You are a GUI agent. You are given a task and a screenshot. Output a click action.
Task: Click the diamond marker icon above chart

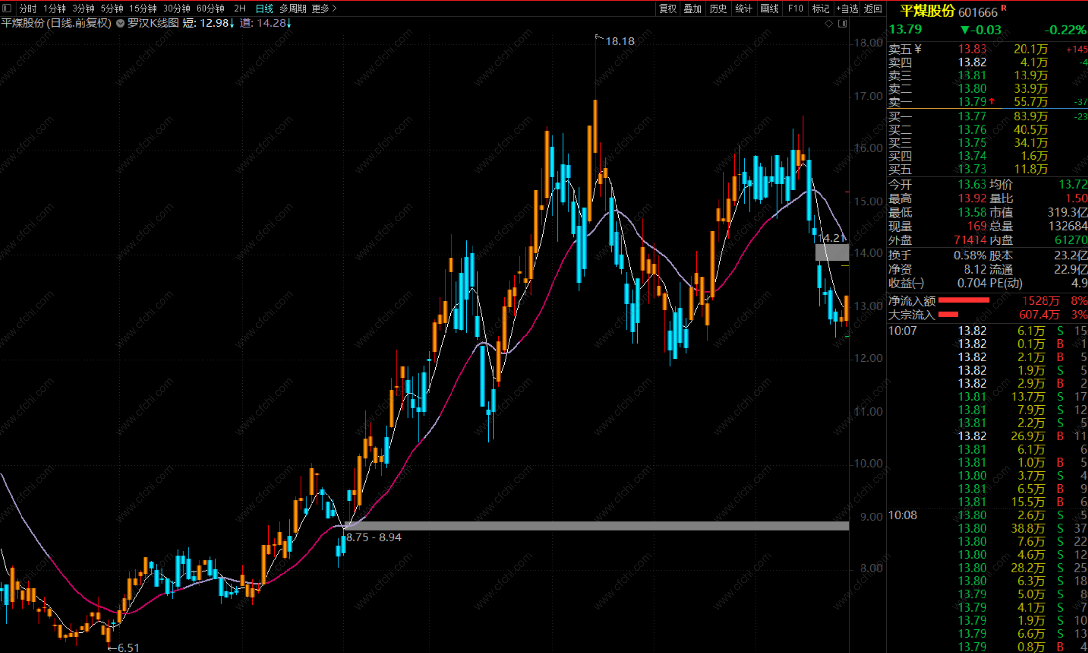(x=828, y=23)
